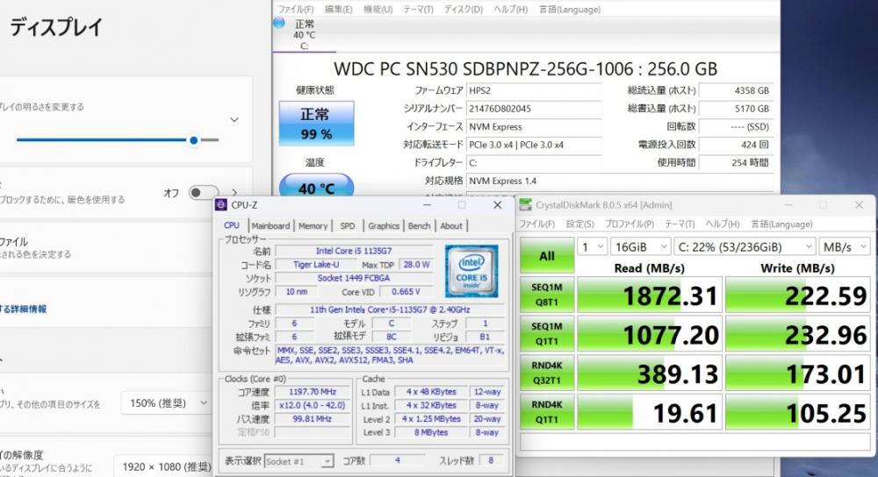Run the SEQ1M Q8T1 test
878x477 pixels.
click(x=546, y=295)
